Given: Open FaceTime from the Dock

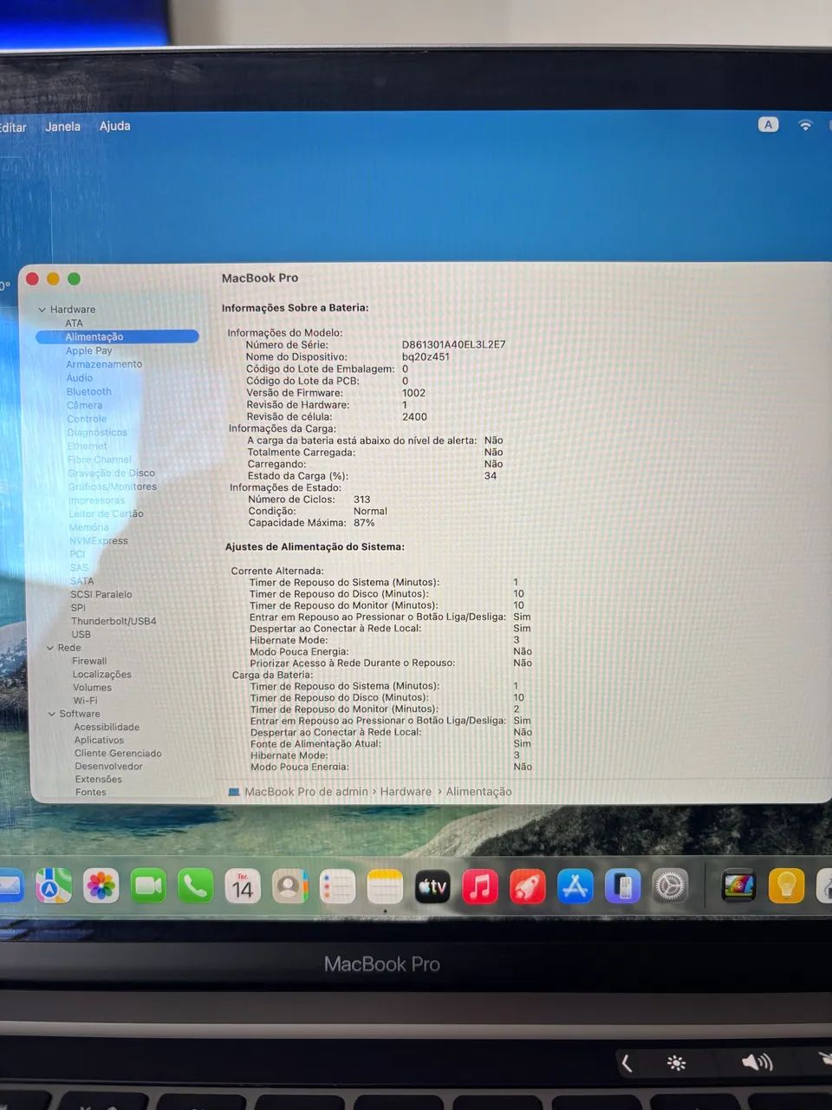Looking at the screenshot, I should pos(148,885).
